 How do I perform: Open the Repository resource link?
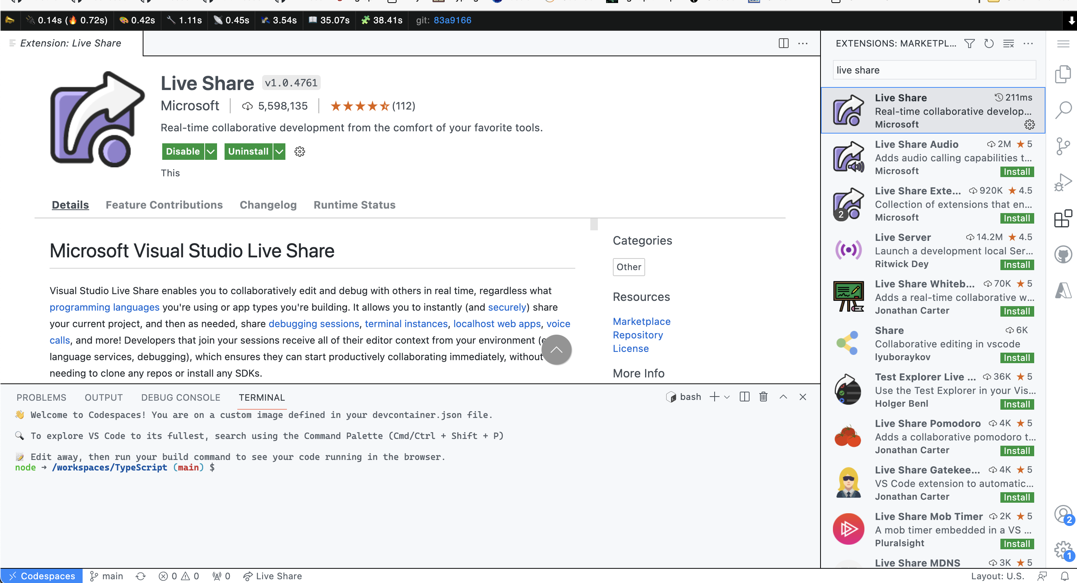tap(638, 335)
